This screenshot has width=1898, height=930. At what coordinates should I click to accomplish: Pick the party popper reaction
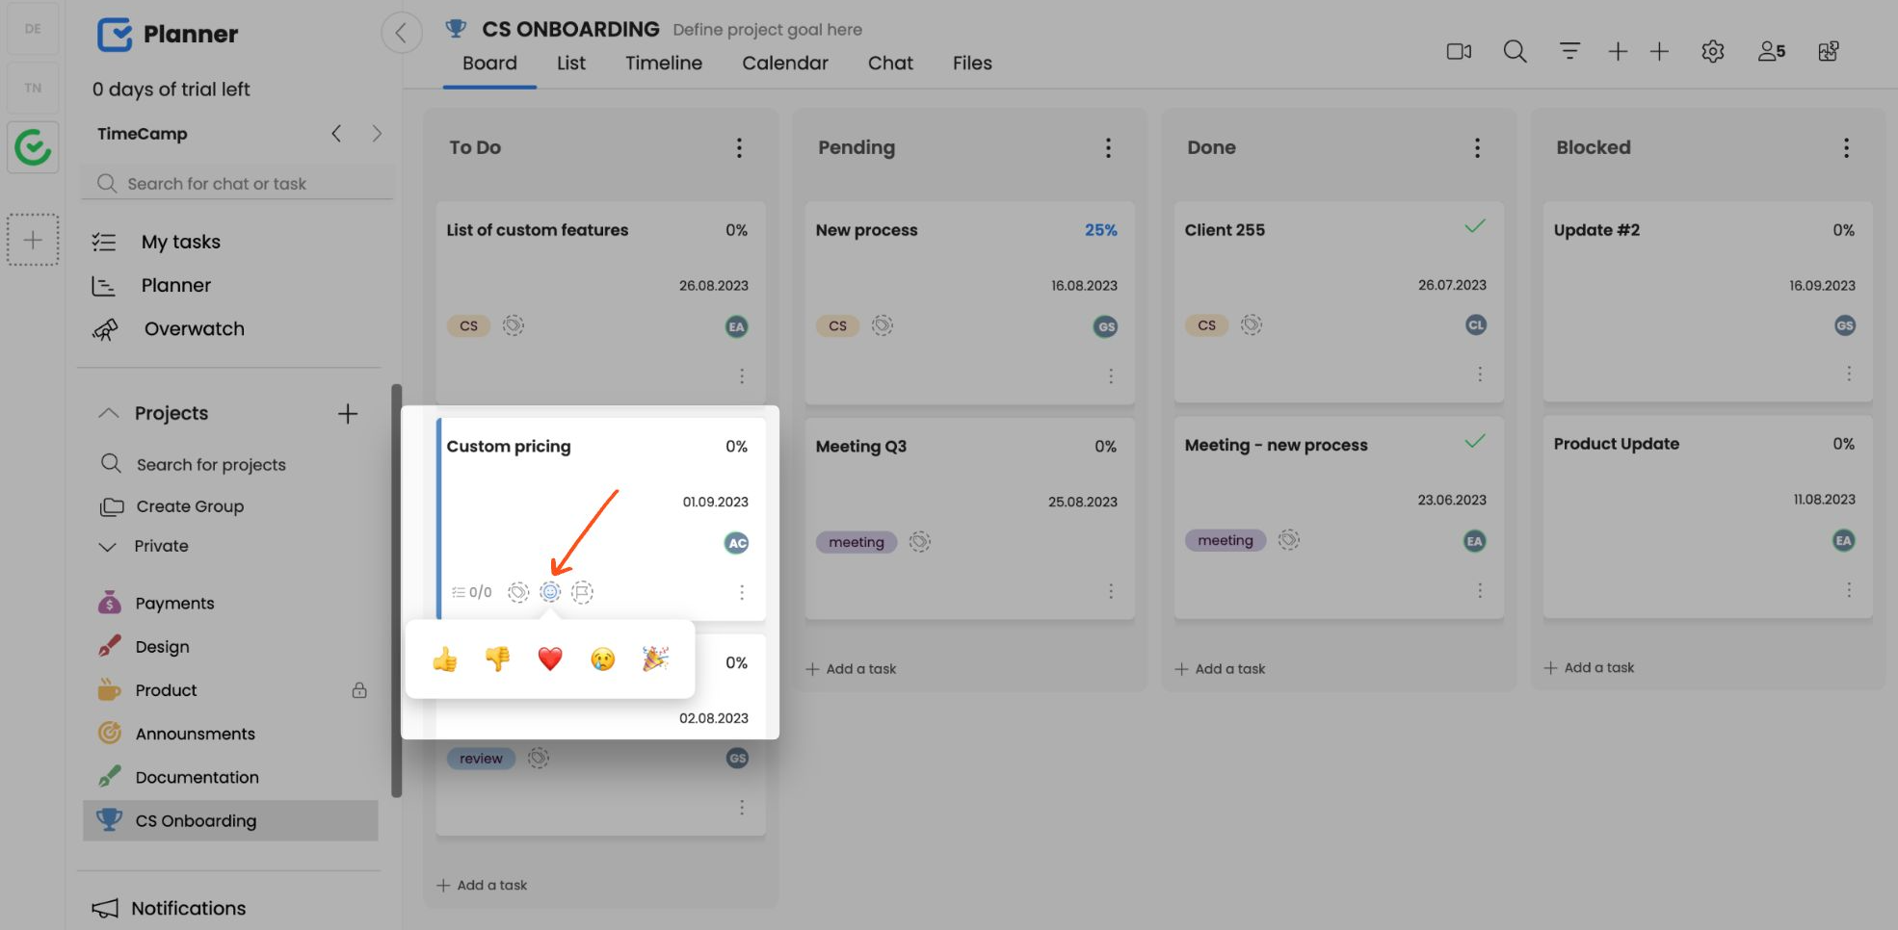click(x=655, y=659)
